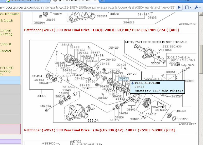This screenshot has height=145, width=203.
Task: Click part number 38435 in the diagram
Action: 60,63
